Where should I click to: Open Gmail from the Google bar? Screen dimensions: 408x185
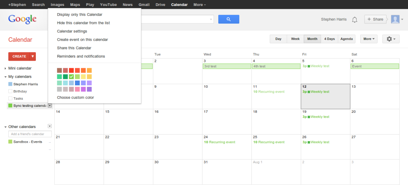[144, 5]
